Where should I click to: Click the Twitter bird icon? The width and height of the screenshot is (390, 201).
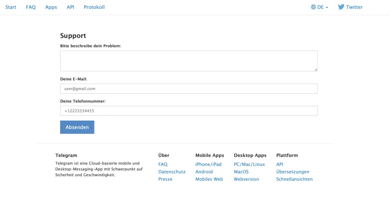click(x=341, y=7)
